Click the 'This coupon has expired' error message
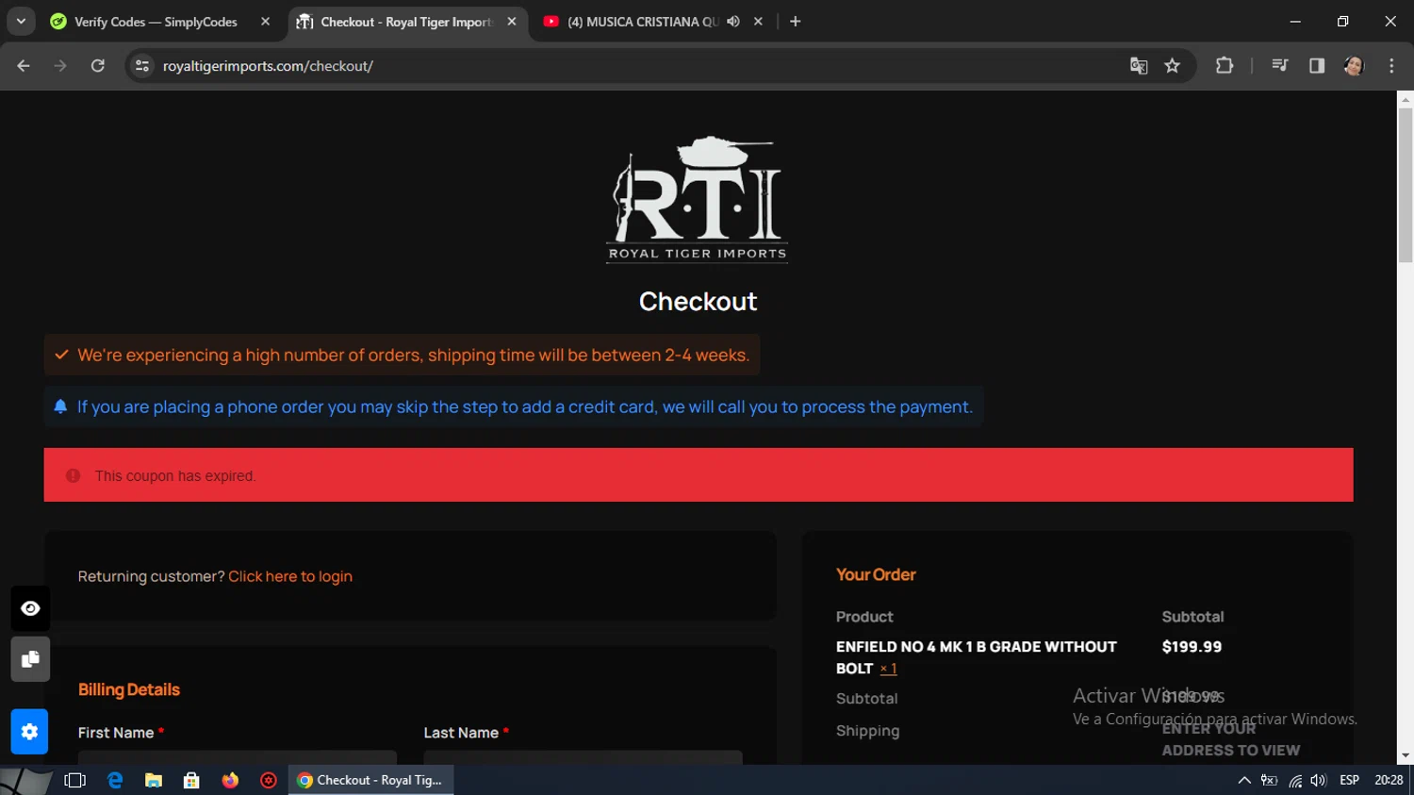This screenshot has height=795, width=1414. 699,475
